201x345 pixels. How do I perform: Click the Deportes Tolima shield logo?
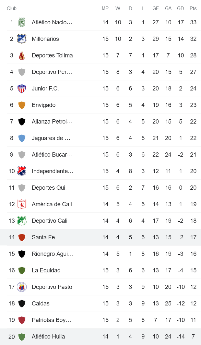(x=23, y=55)
